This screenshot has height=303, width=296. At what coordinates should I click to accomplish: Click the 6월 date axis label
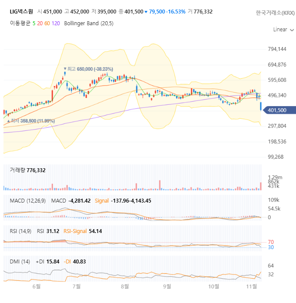coord(37,286)
